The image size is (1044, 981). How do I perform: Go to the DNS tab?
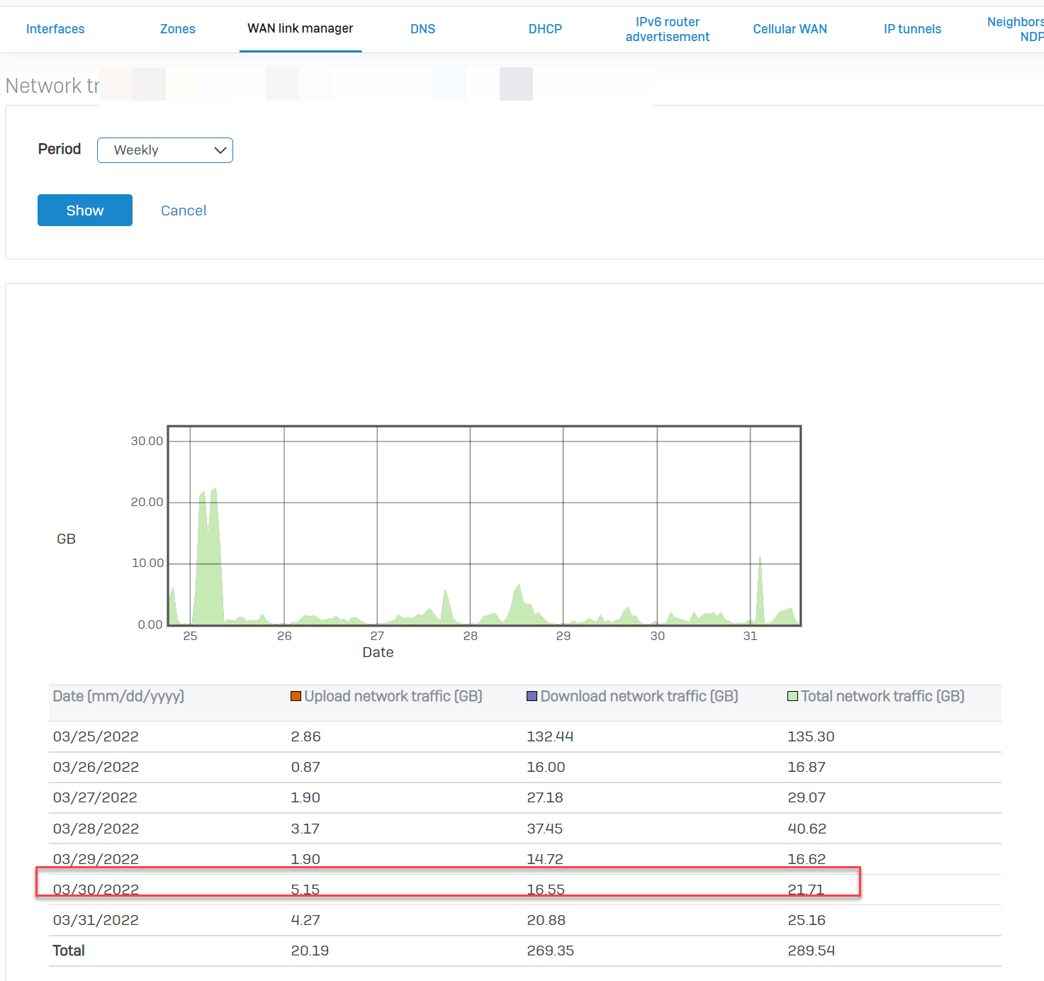click(422, 29)
